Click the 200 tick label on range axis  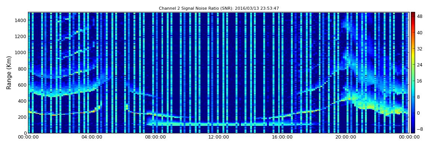tap(22, 117)
